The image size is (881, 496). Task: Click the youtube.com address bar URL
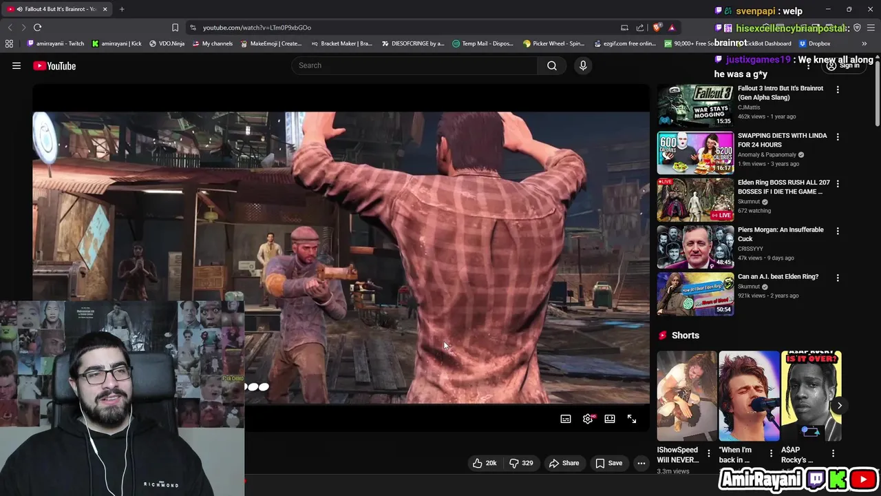[x=257, y=28]
